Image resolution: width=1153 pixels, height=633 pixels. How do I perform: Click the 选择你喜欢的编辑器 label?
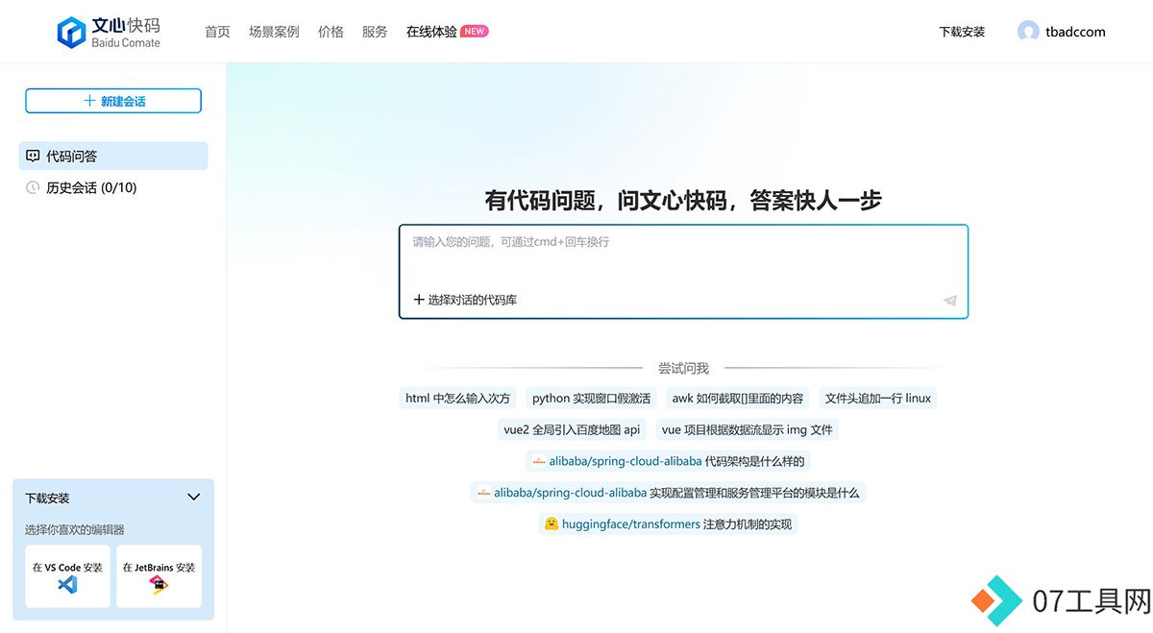pos(75,529)
